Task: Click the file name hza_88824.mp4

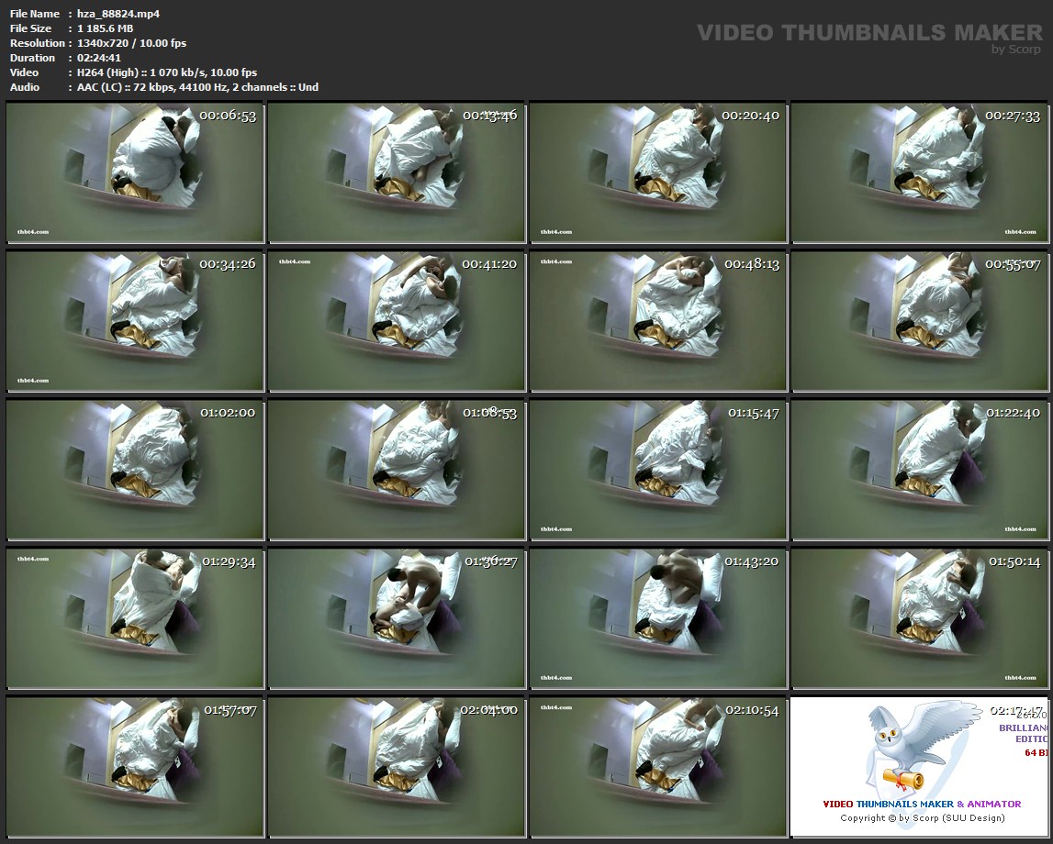Action: [118, 14]
